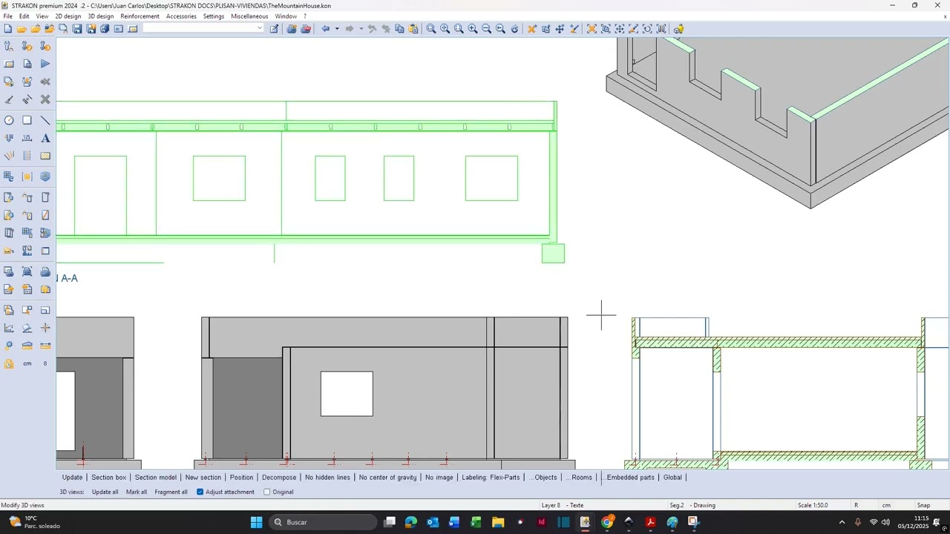Open the Miscellaneous menu
The height and width of the screenshot is (534, 950).
[249, 16]
